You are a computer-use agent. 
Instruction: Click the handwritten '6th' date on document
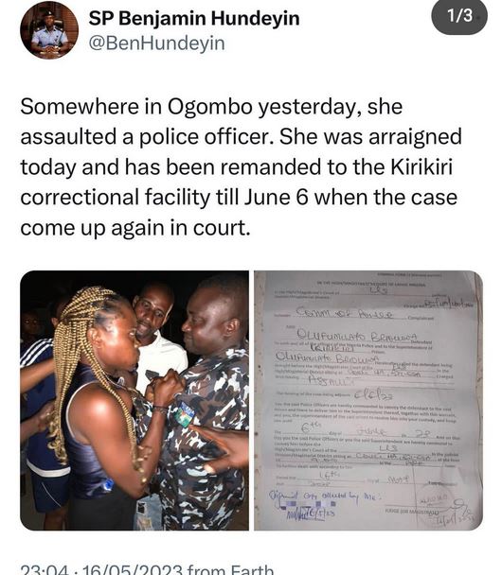point(307,426)
